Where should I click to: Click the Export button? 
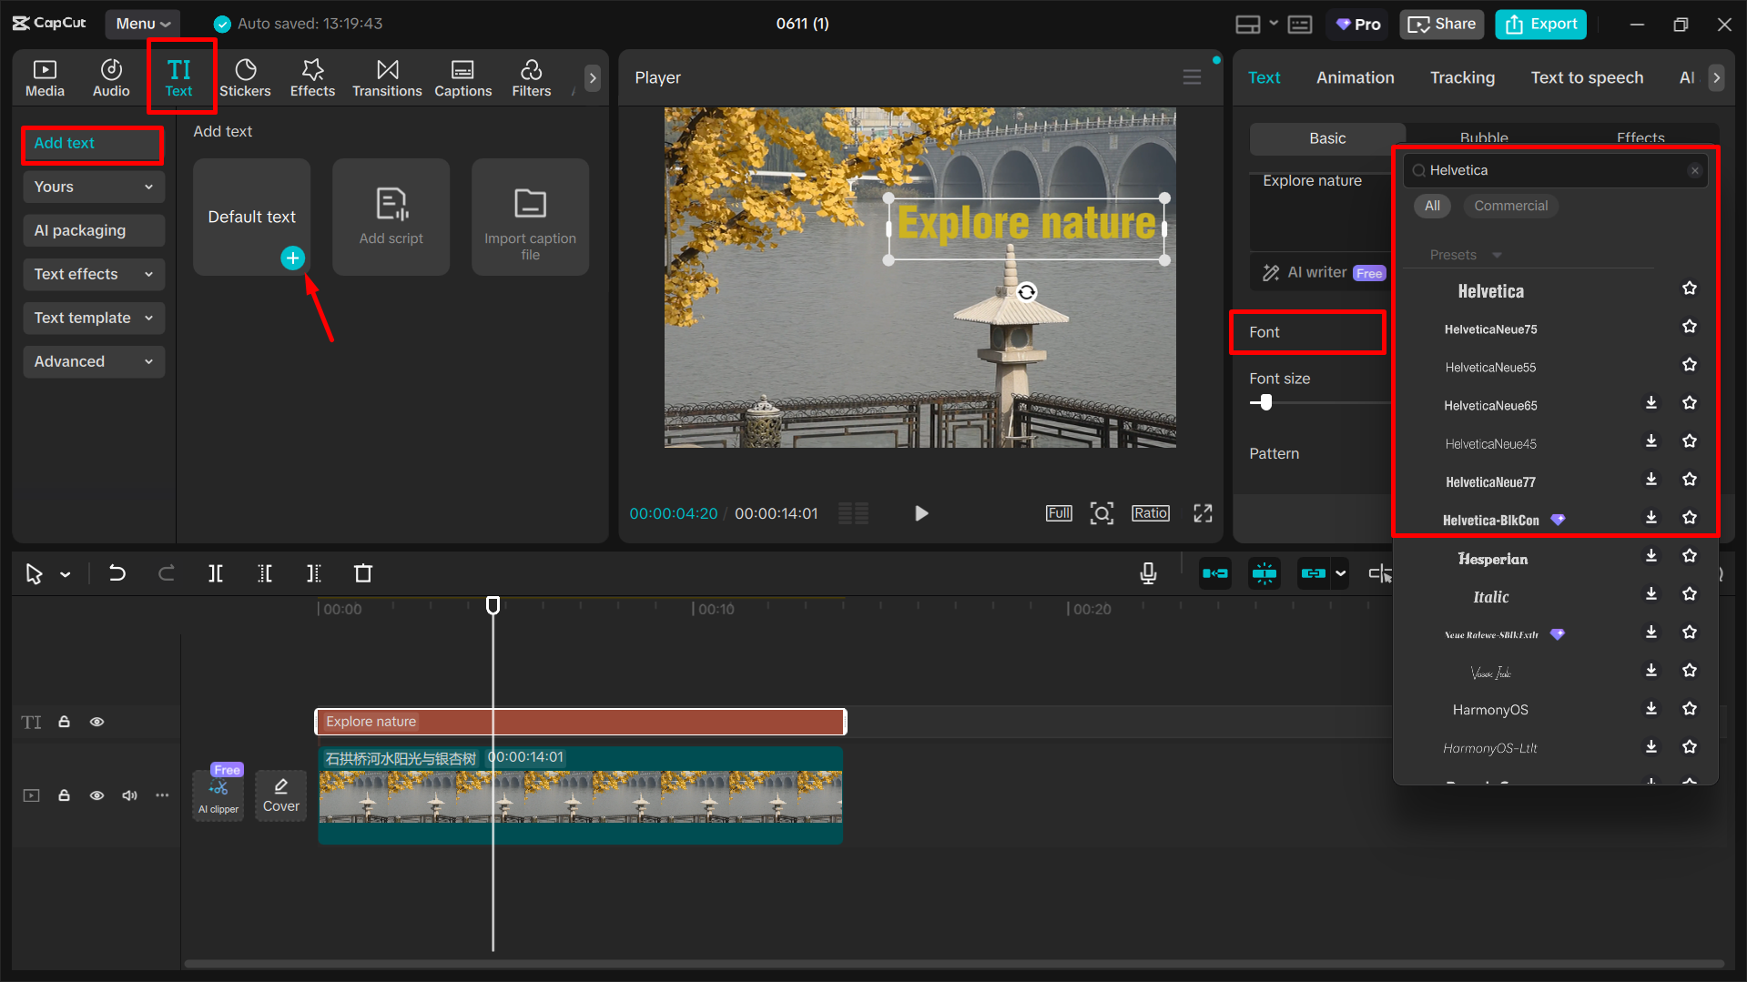coord(1540,24)
